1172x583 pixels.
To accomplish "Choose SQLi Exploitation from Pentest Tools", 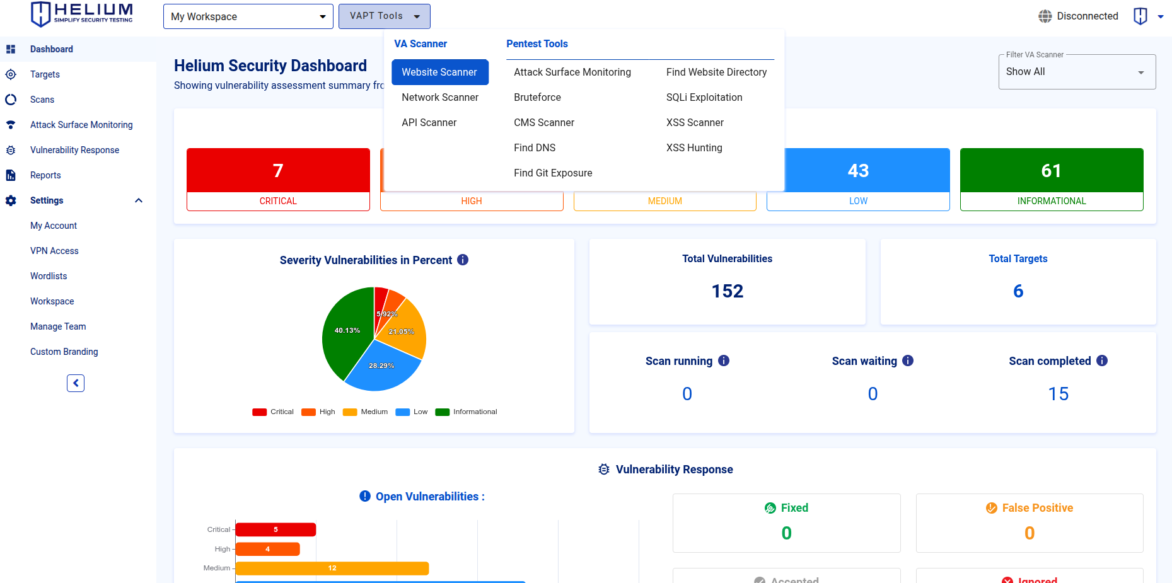I will [x=704, y=98].
